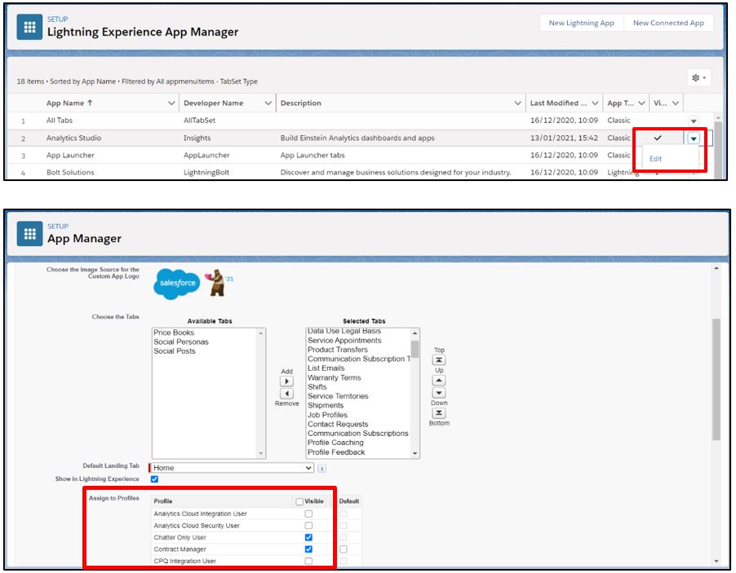Move selected tab to Bottom
The width and height of the screenshot is (736, 573).
(438, 413)
